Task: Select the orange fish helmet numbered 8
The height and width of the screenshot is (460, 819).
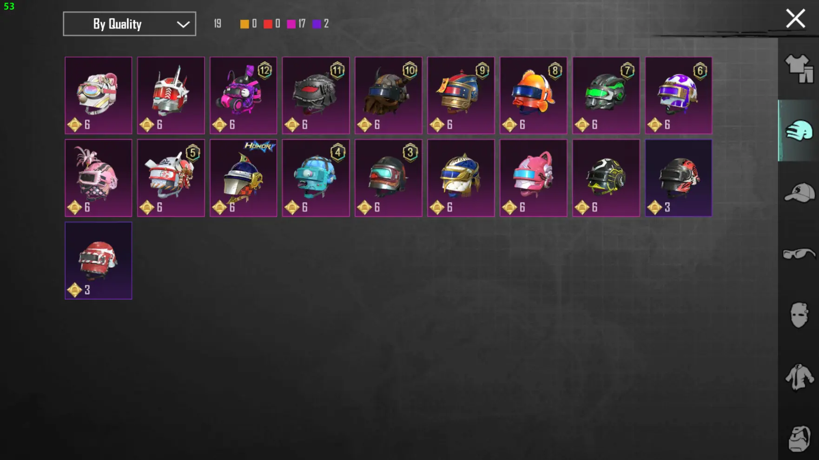Action: [533, 95]
